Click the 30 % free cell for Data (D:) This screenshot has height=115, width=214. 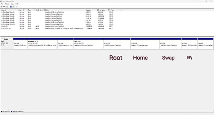(111, 26)
